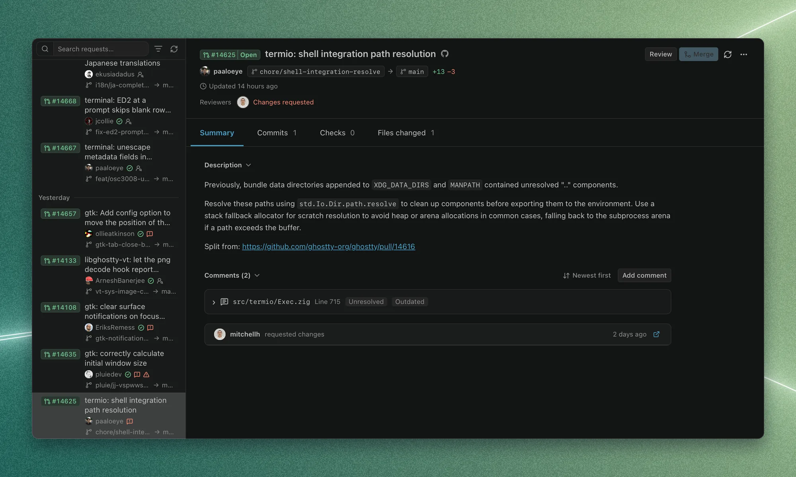796x477 pixels.
Task: Open the Checks tab
Action: 337,133
